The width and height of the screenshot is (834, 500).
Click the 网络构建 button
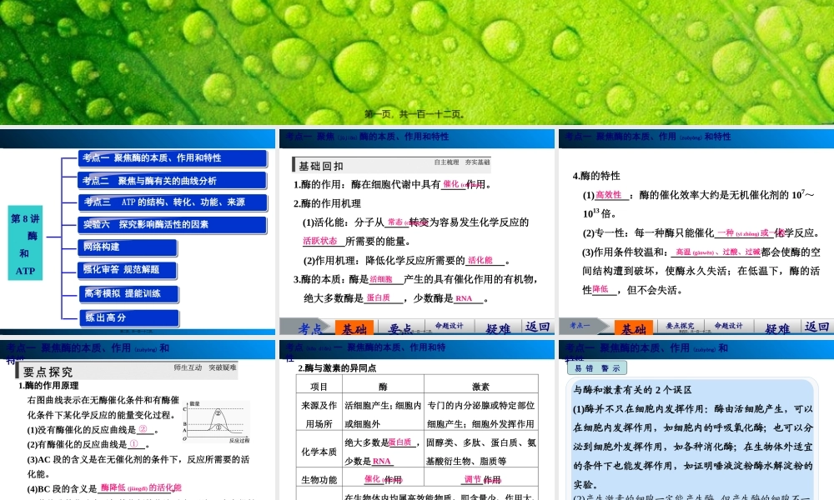pos(126,247)
